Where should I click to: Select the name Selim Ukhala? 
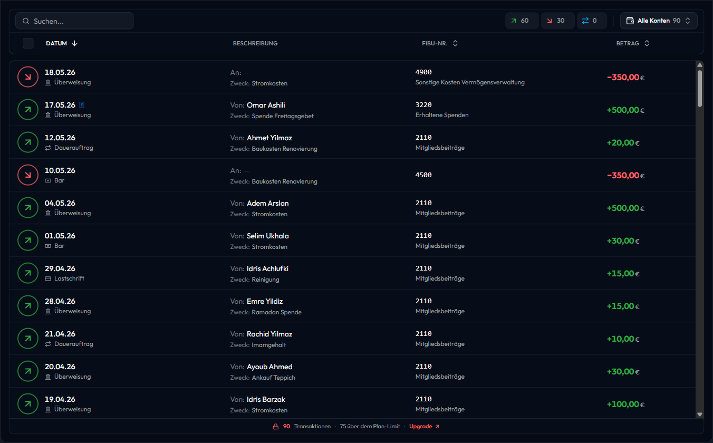[x=268, y=236]
